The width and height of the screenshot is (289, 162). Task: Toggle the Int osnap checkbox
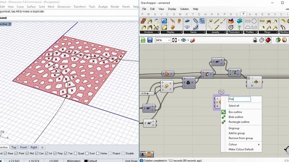tap(47, 153)
